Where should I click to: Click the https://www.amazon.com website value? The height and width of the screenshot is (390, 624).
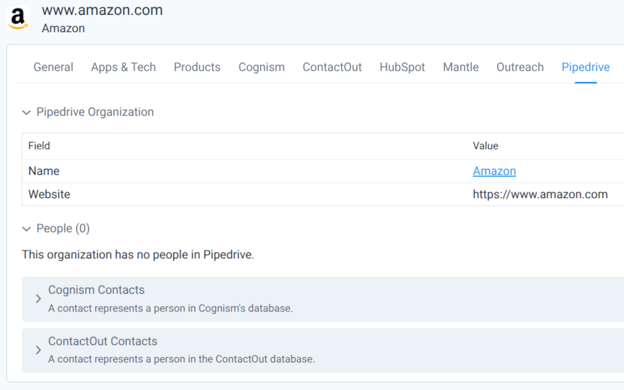pyautogui.click(x=540, y=195)
